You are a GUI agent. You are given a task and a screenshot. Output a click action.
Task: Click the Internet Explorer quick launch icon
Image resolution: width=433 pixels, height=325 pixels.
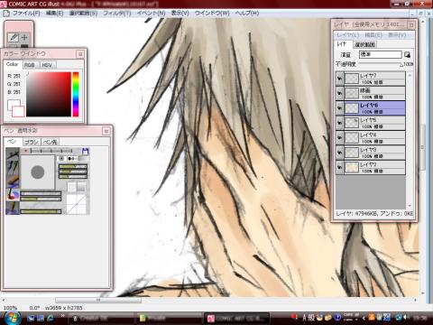51,317
